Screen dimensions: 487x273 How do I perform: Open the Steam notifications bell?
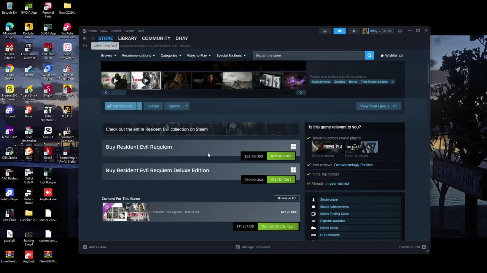pyautogui.click(x=353, y=31)
